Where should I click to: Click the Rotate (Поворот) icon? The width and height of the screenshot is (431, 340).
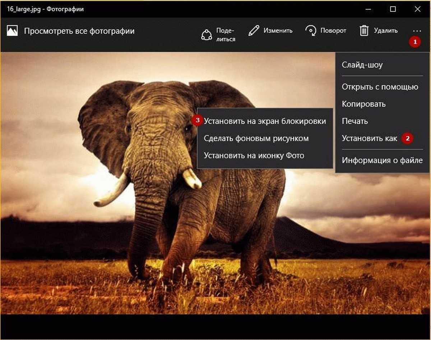(311, 31)
